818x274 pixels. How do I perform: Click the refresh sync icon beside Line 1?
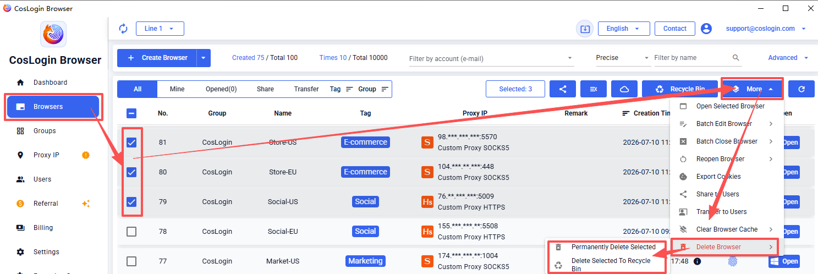coord(123,29)
